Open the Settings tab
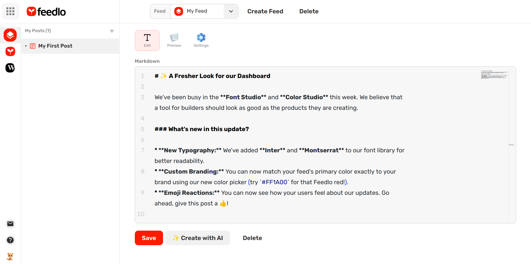Viewport: 531px width, 264px height. tap(201, 40)
